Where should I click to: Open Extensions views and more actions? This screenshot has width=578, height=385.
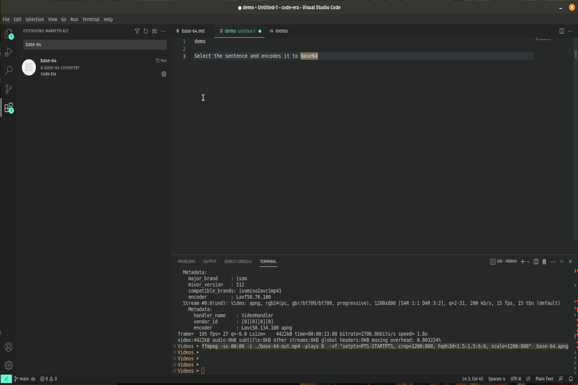coord(163,31)
